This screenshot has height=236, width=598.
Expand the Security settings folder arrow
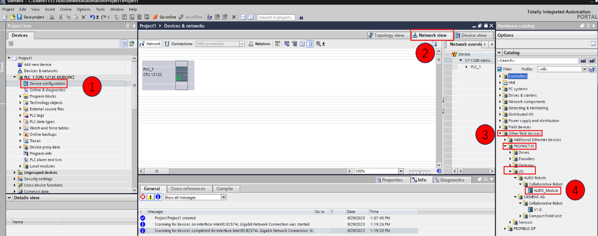tap(14, 179)
